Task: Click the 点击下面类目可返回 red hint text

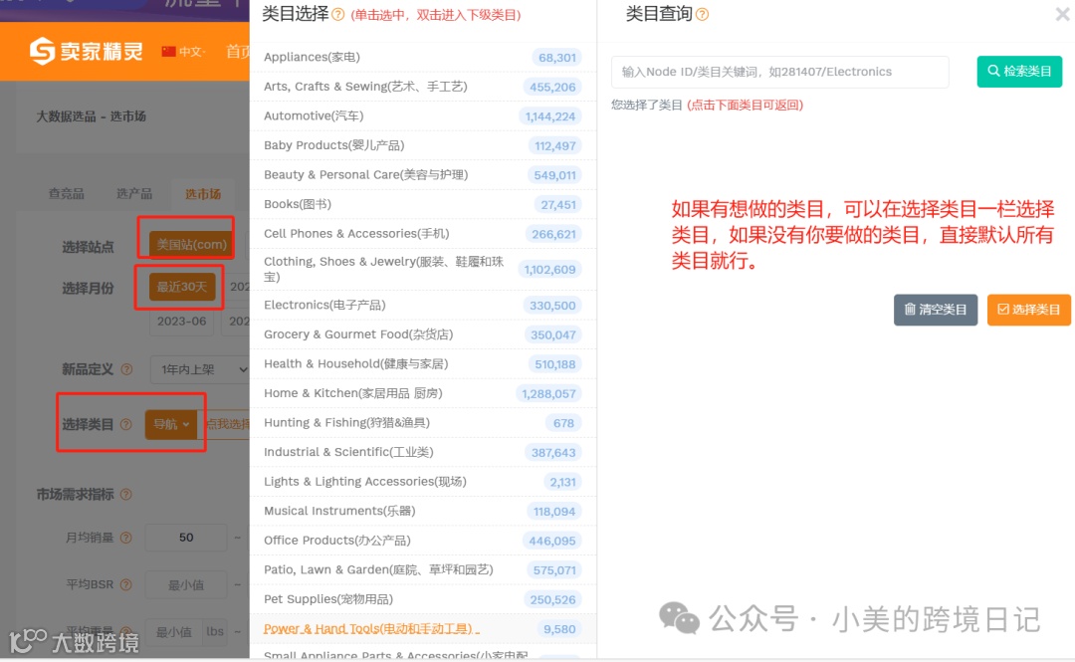Action: (746, 105)
